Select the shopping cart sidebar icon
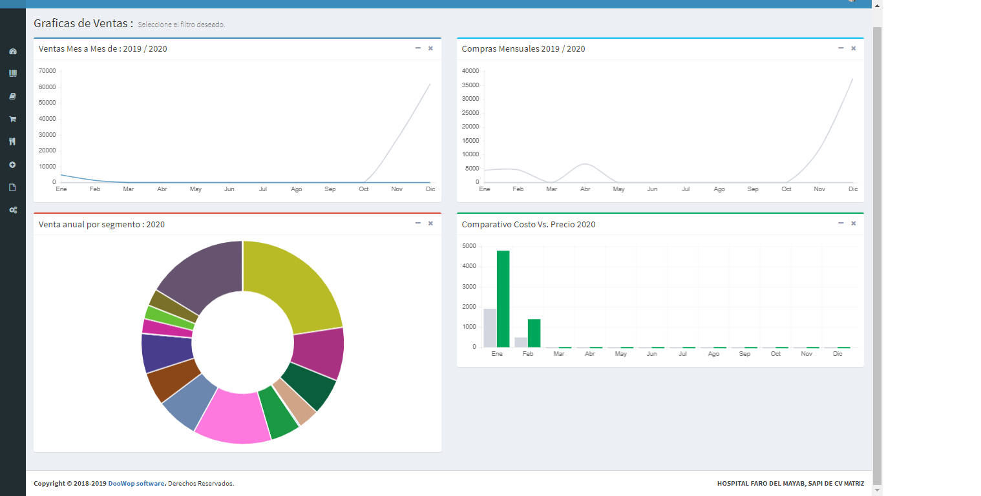The image size is (981, 496). (x=12, y=119)
